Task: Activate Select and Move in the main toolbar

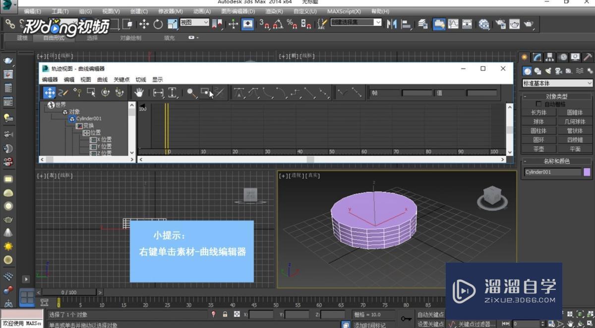Action: pos(144,23)
